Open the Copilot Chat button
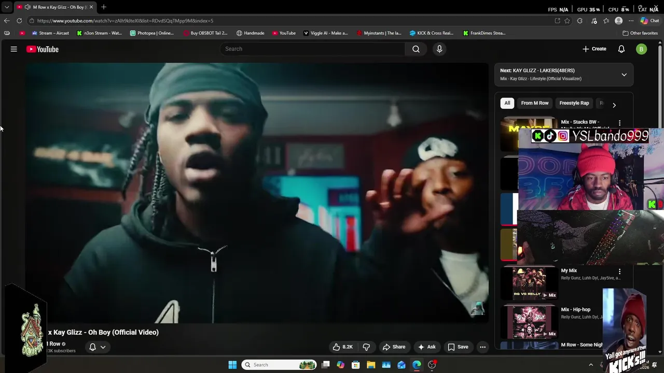Image resolution: width=664 pixels, height=373 pixels. pyautogui.click(x=649, y=21)
